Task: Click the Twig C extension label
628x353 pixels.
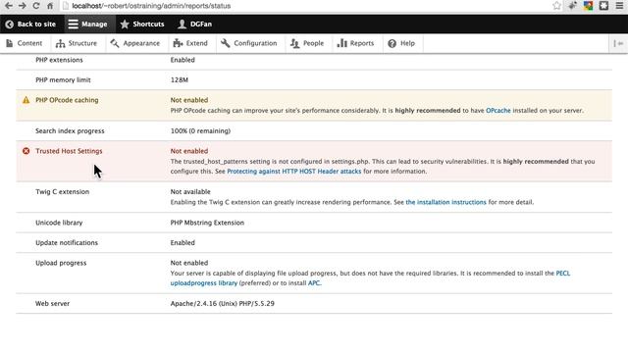Action: click(63, 192)
